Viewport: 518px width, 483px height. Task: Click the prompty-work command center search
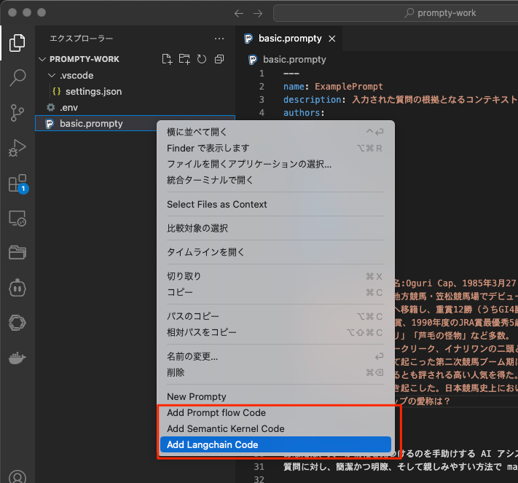point(396,13)
